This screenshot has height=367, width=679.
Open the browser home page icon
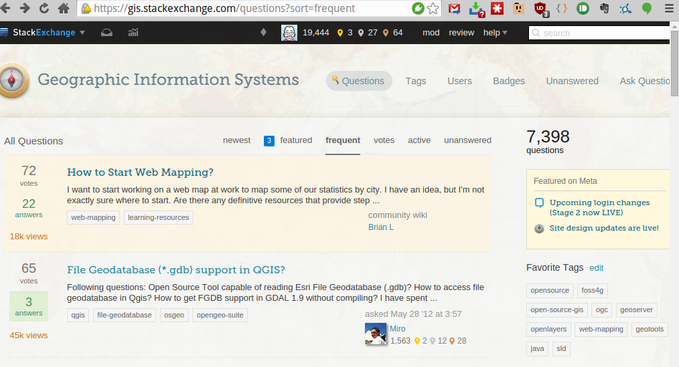(64, 8)
